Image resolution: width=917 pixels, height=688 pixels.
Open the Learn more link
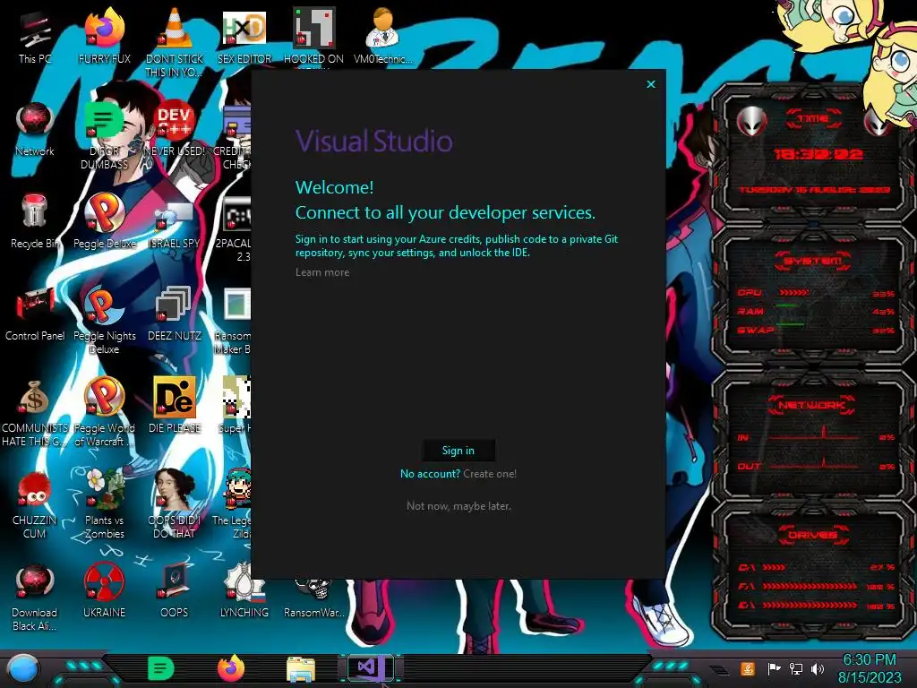(322, 272)
